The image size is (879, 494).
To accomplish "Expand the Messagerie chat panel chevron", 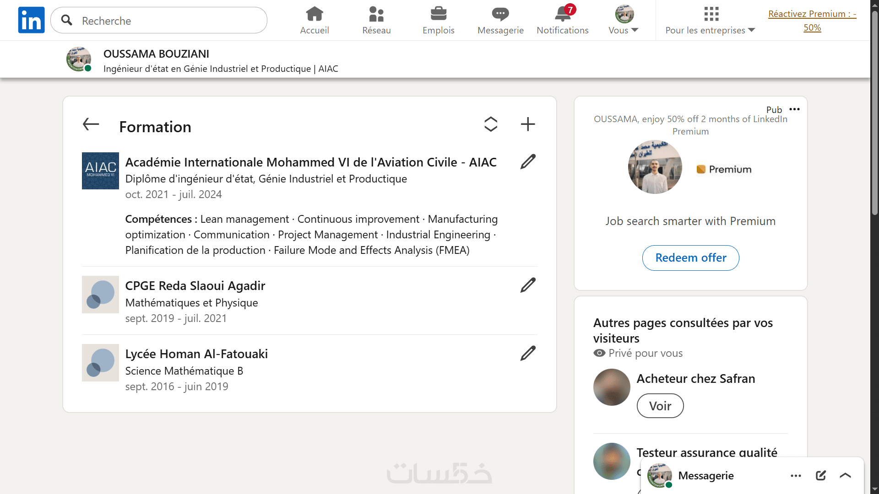I will [845, 475].
